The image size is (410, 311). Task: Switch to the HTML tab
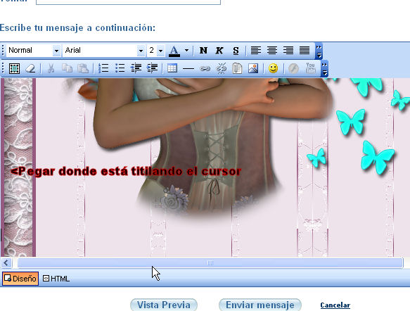(56, 279)
